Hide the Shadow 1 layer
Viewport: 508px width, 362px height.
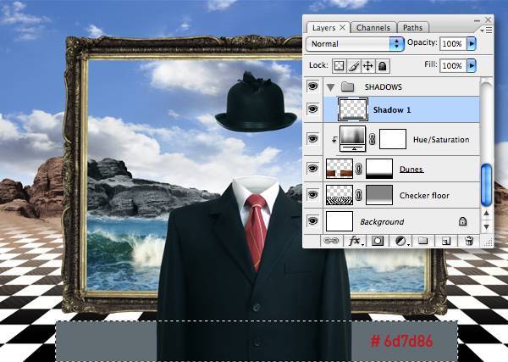[312, 109]
